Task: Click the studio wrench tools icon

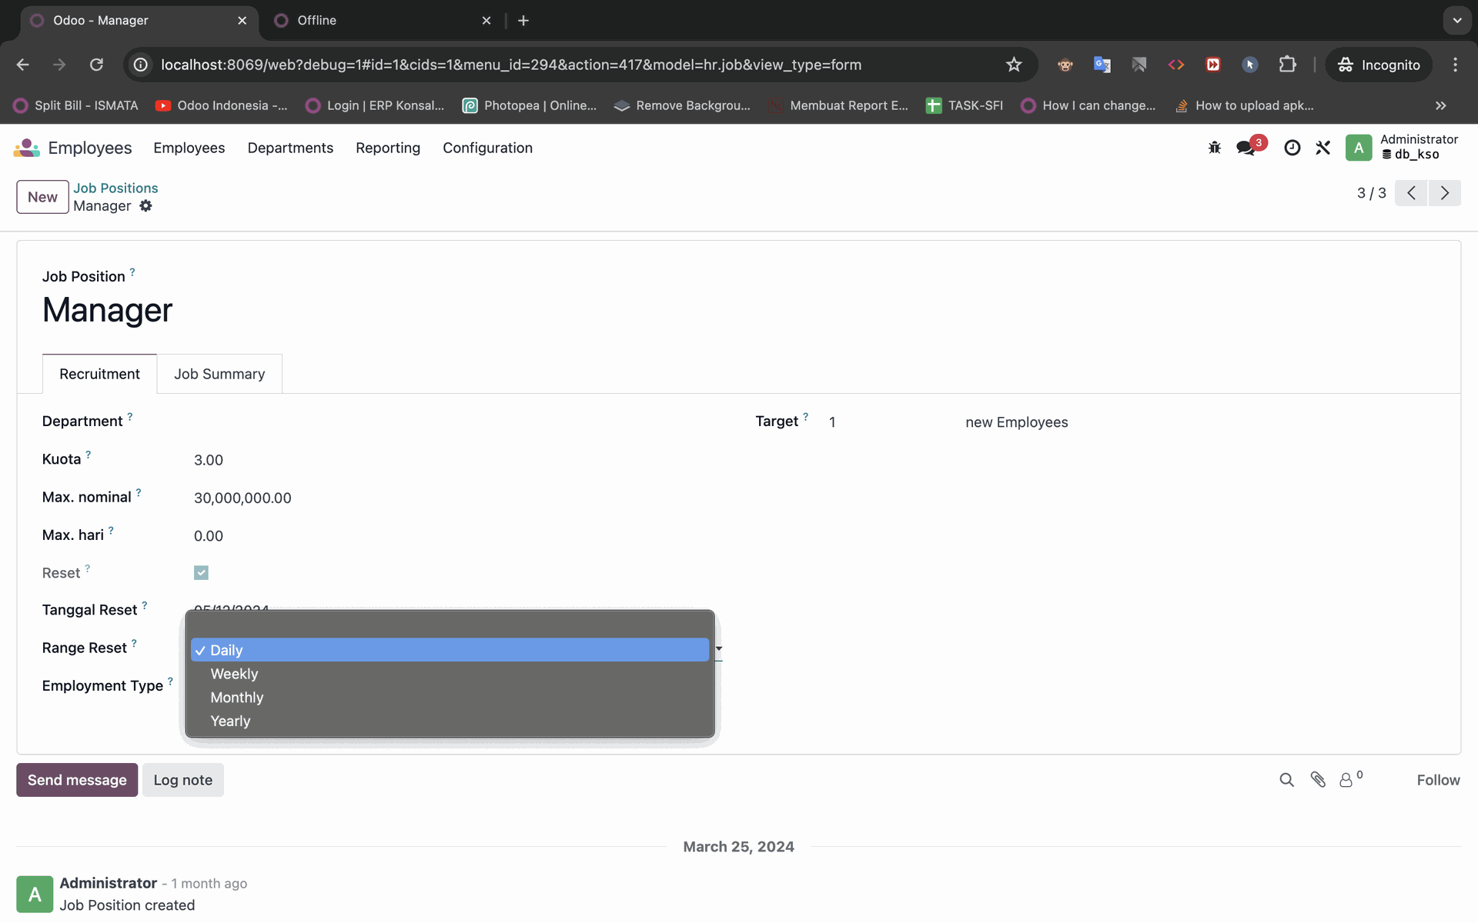Action: coord(1323,148)
